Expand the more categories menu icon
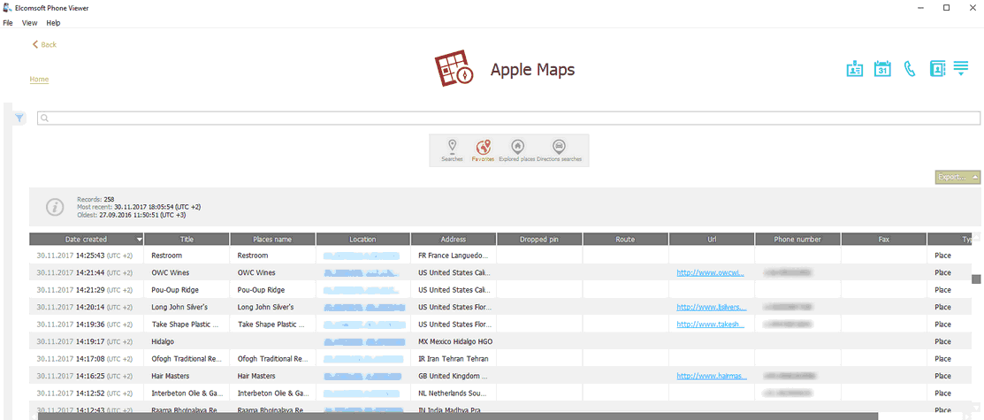 [961, 69]
